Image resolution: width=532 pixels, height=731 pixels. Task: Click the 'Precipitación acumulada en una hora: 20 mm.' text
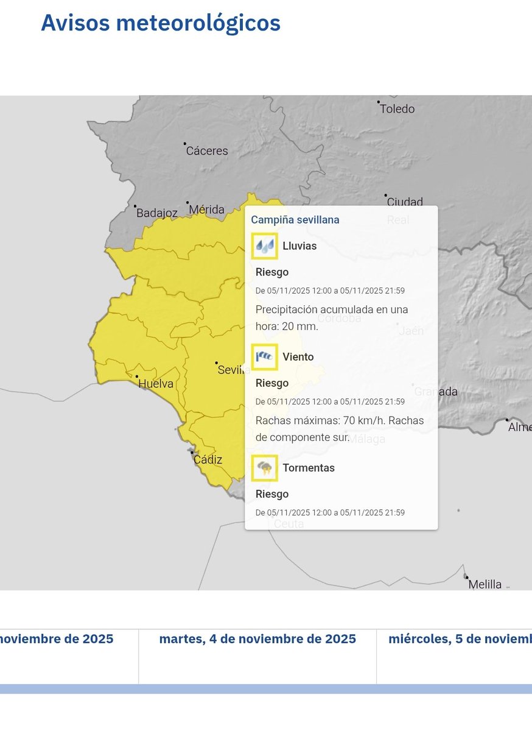click(x=332, y=318)
